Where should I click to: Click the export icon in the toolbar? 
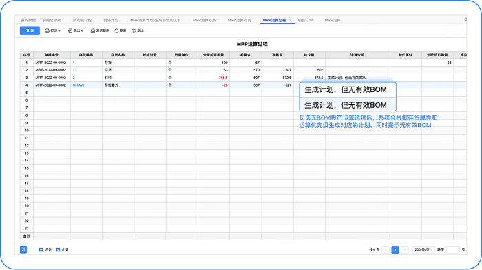click(70, 31)
